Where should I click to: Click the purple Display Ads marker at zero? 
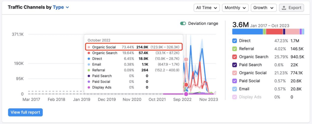(186, 94)
